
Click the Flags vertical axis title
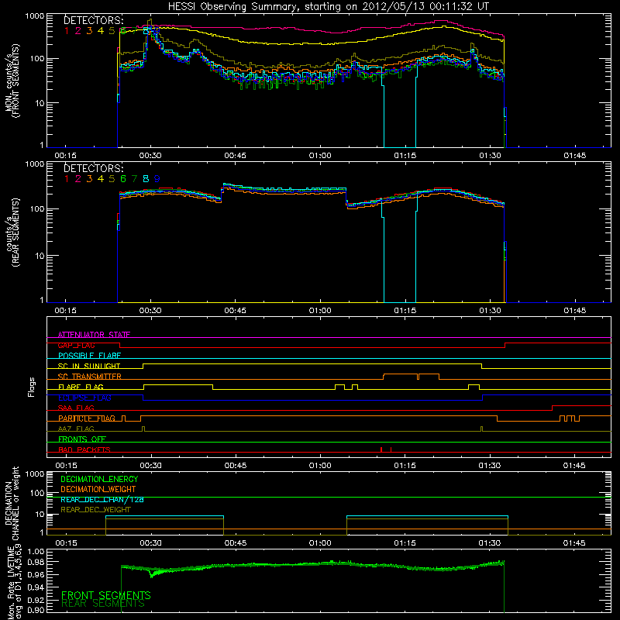pyautogui.click(x=32, y=387)
